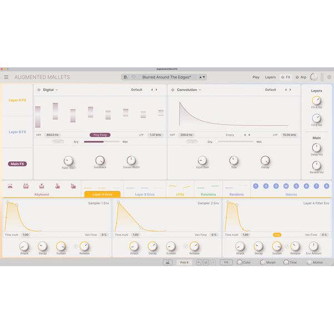Click macro circle number 3

pos(276,186)
